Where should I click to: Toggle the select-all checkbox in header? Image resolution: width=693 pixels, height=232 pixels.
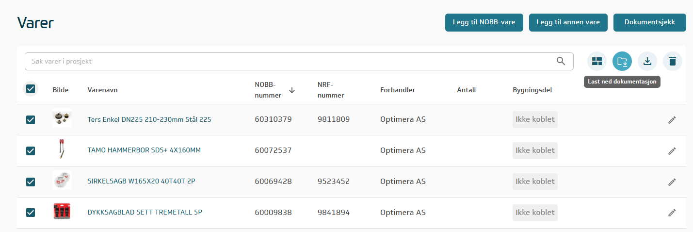tap(31, 89)
